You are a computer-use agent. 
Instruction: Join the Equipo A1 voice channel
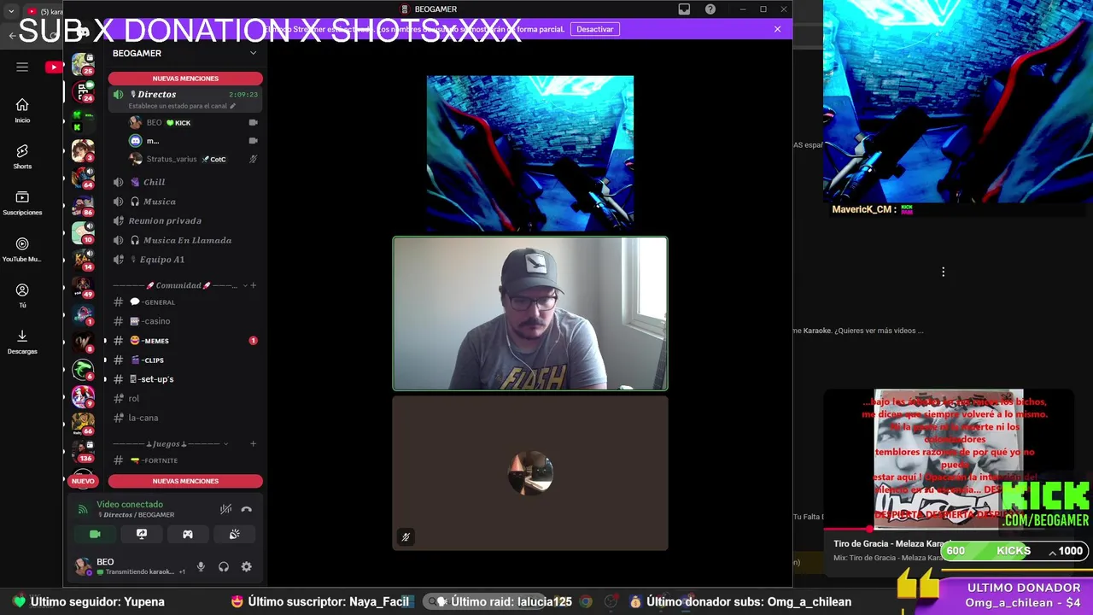tap(185, 260)
